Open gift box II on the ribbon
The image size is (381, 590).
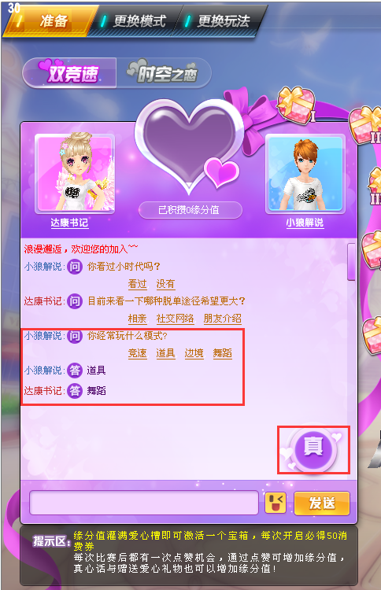point(365,125)
